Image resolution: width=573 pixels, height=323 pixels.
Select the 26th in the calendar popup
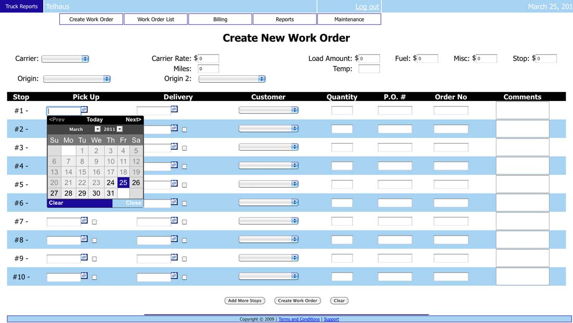[136, 183]
